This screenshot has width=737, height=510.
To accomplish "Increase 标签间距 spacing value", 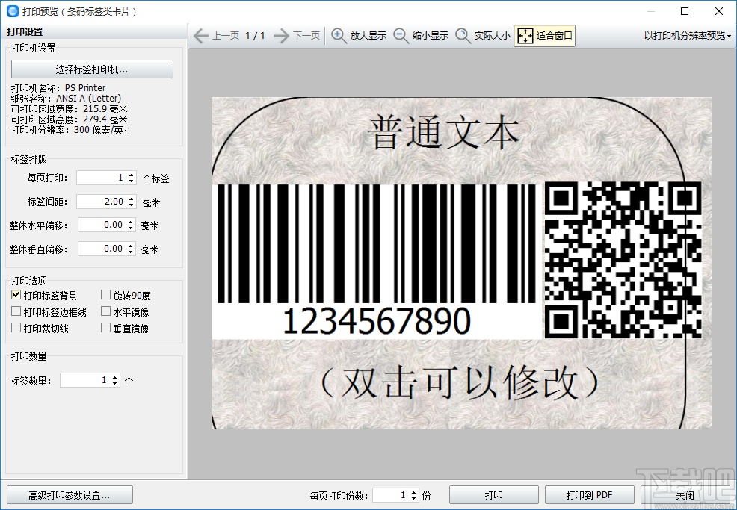I will (131, 199).
